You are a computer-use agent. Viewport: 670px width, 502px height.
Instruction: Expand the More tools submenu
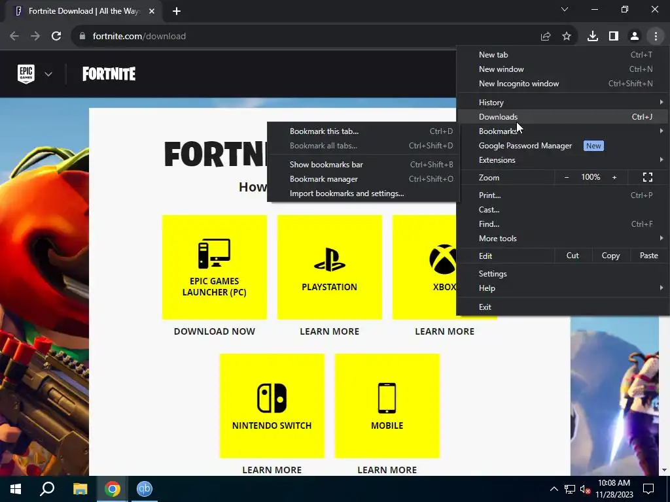point(563,239)
